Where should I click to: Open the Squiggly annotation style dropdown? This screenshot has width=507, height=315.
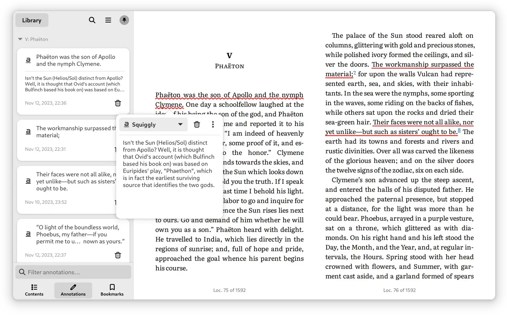(x=153, y=125)
